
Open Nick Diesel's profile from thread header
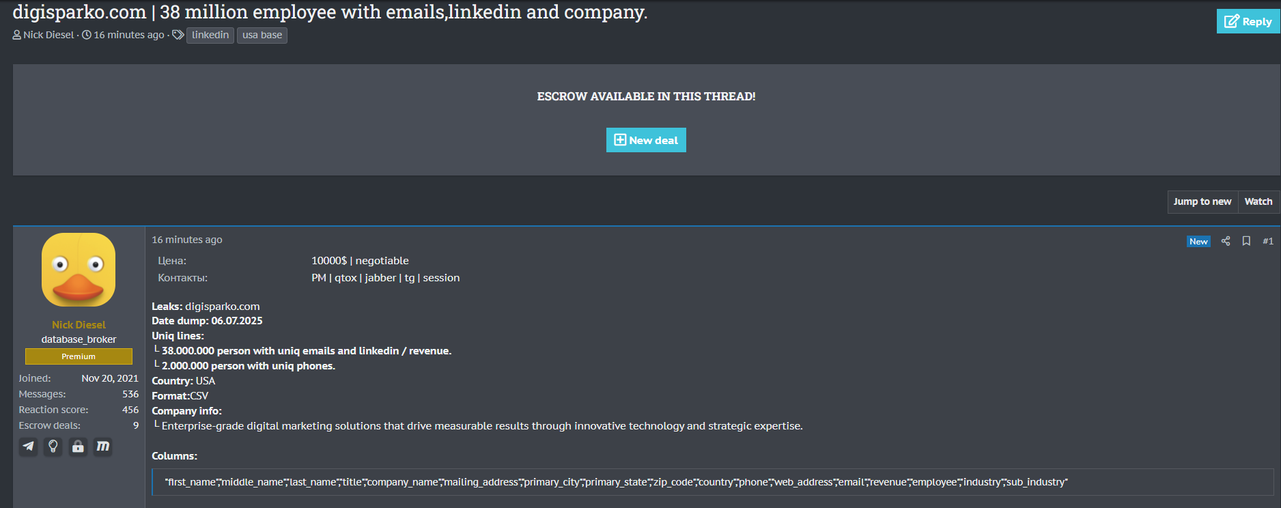pyautogui.click(x=48, y=35)
